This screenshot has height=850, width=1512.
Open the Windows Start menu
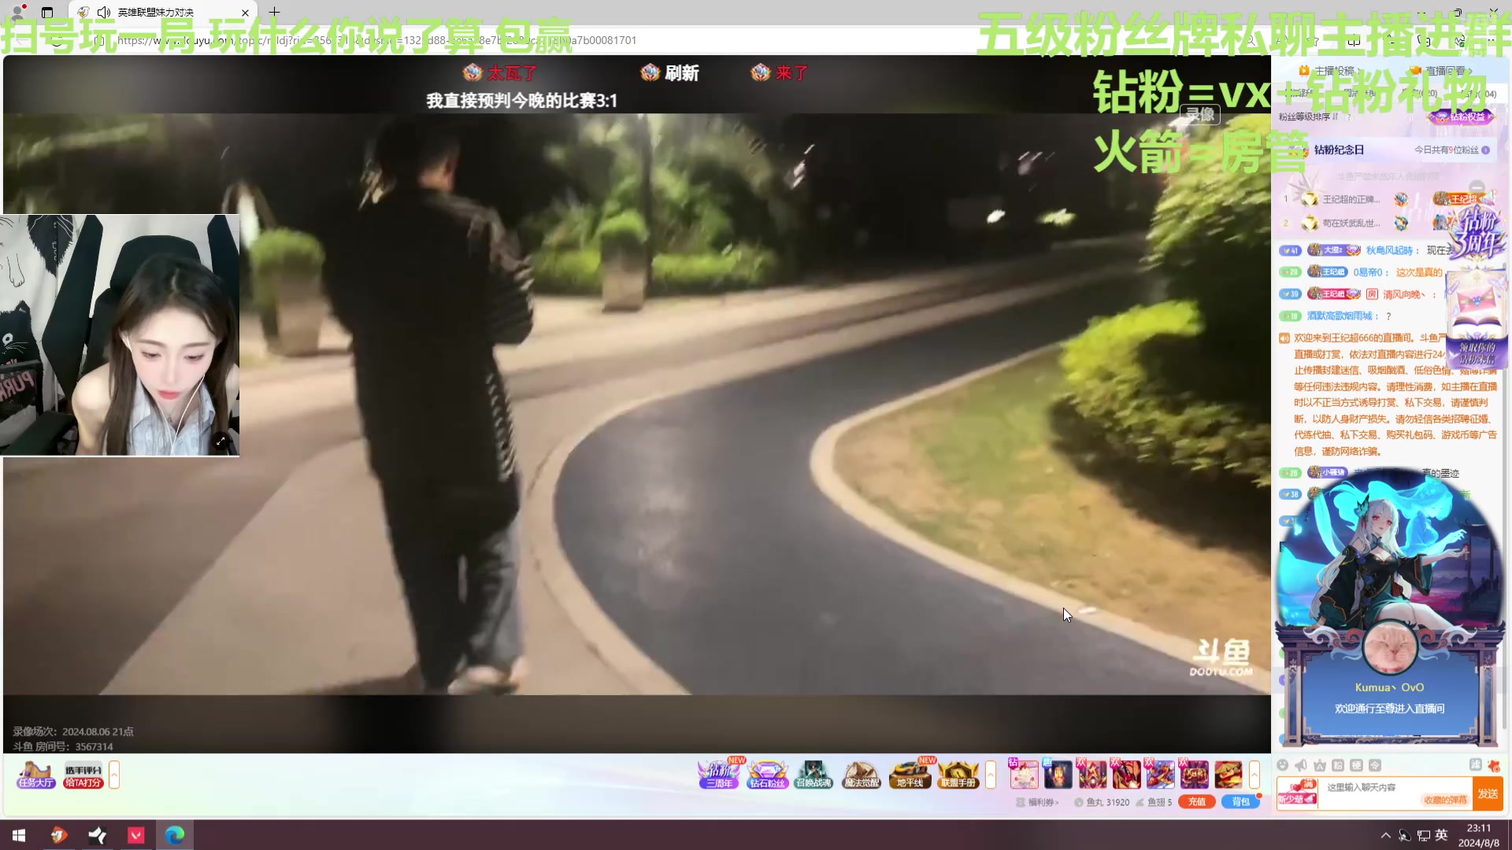coord(19,835)
